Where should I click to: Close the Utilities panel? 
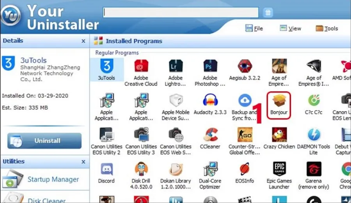click(83, 162)
